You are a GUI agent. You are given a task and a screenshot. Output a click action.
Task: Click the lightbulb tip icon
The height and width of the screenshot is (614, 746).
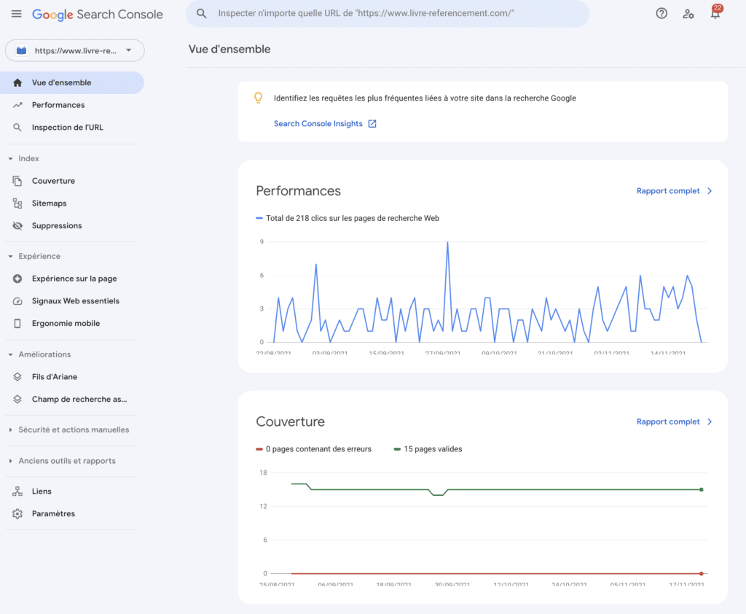pos(259,98)
